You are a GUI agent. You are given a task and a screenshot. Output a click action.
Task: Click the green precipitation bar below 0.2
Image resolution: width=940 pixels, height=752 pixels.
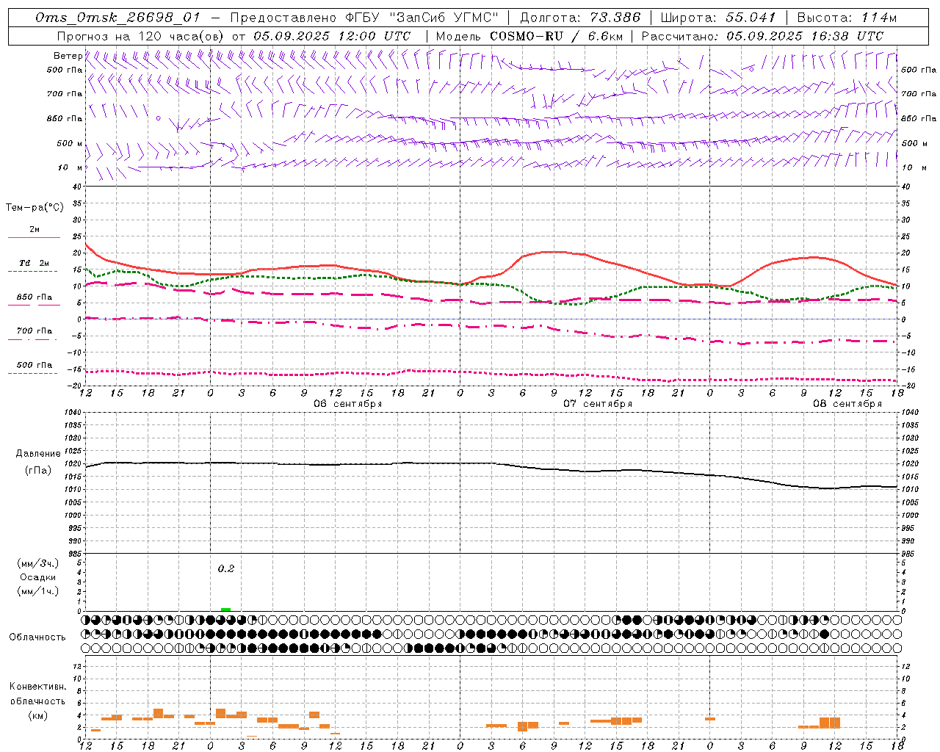225,609
